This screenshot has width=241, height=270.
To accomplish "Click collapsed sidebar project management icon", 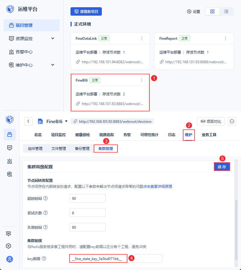I will [10, 135].
